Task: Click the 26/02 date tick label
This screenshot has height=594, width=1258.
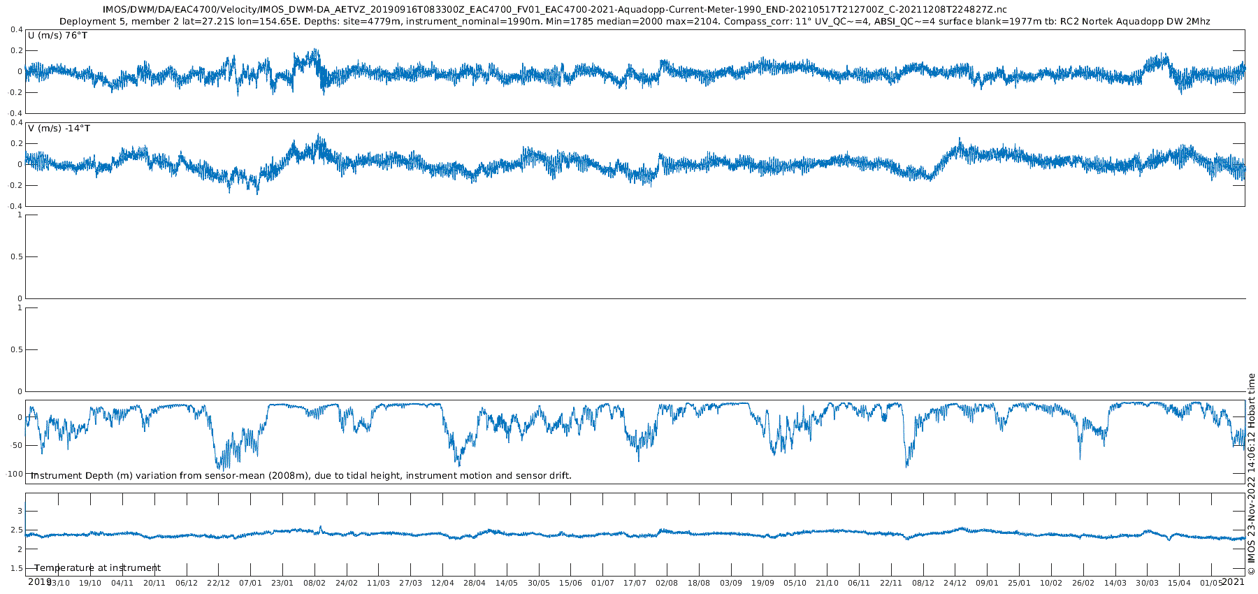Action: (1083, 583)
